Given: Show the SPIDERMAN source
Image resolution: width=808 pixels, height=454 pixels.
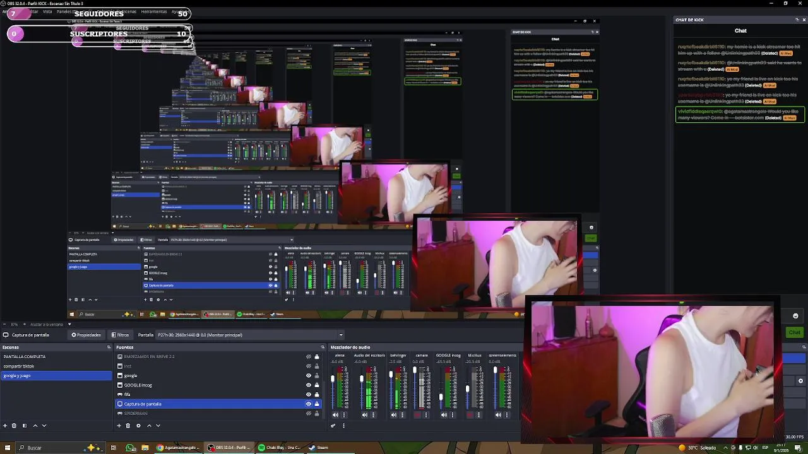Looking at the screenshot, I should tap(309, 414).
